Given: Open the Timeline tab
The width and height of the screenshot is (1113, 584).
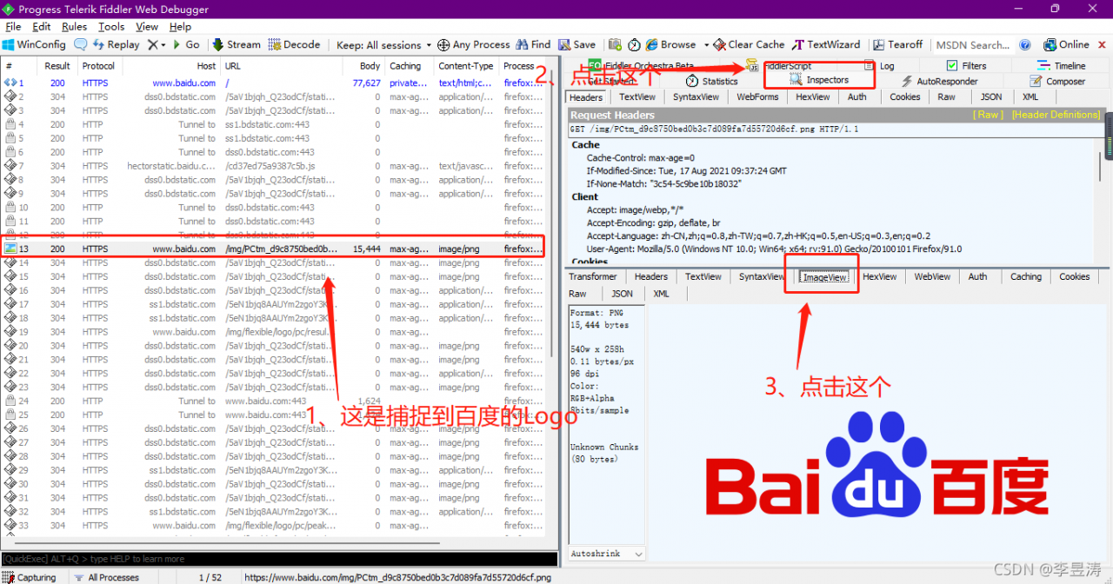Looking at the screenshot, I should [1061, 66].
